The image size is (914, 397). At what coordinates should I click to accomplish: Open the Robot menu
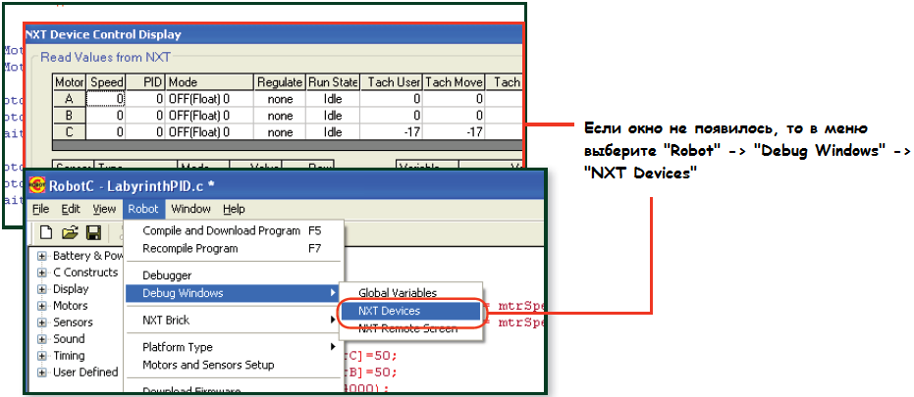[x=143, y=209]
